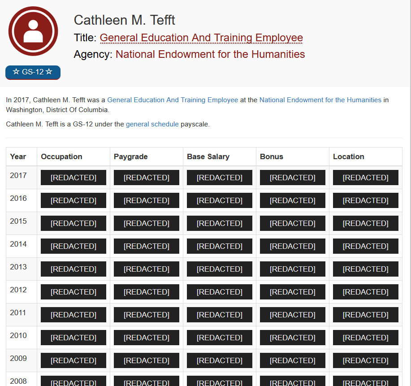This screenshot has width=411, height=386.
Task: Click the redacted Location cell for 2009
Action: (x=366, y=360)
